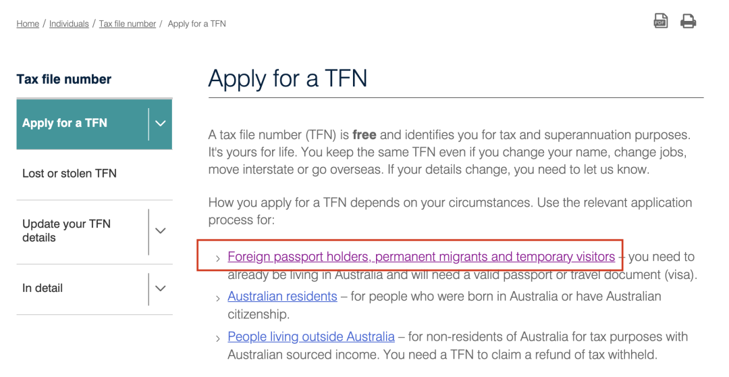Click the PDF download icon

pos(661,21)
